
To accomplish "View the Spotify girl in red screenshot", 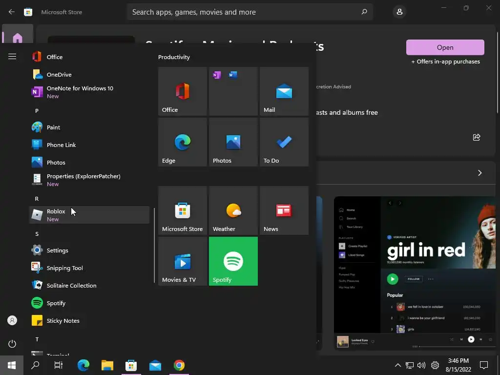I will click(x=415, y=273).
